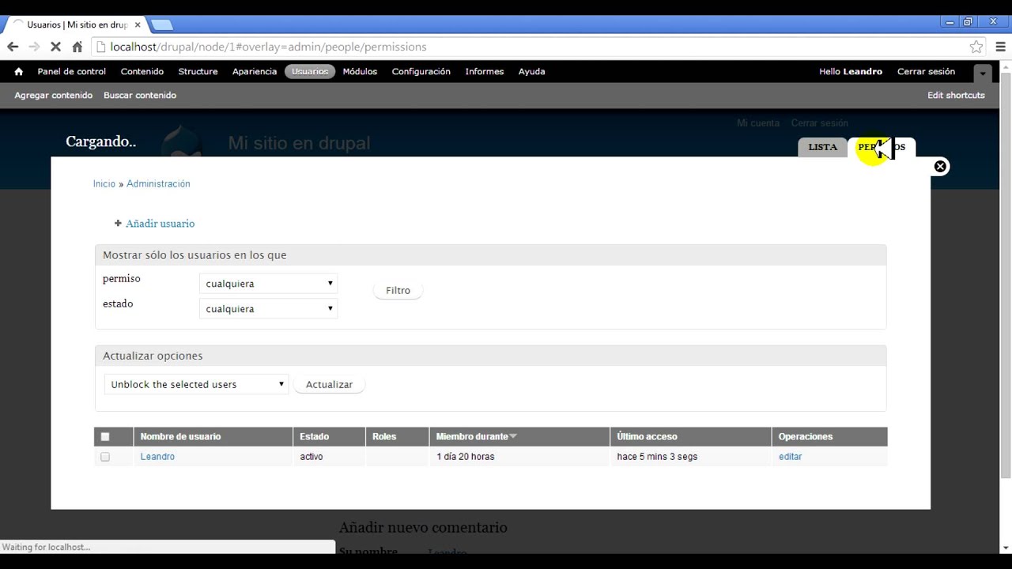The image size is (1012, 569).
Task: Switch to the LISTA tab
Action: (822, 147)
